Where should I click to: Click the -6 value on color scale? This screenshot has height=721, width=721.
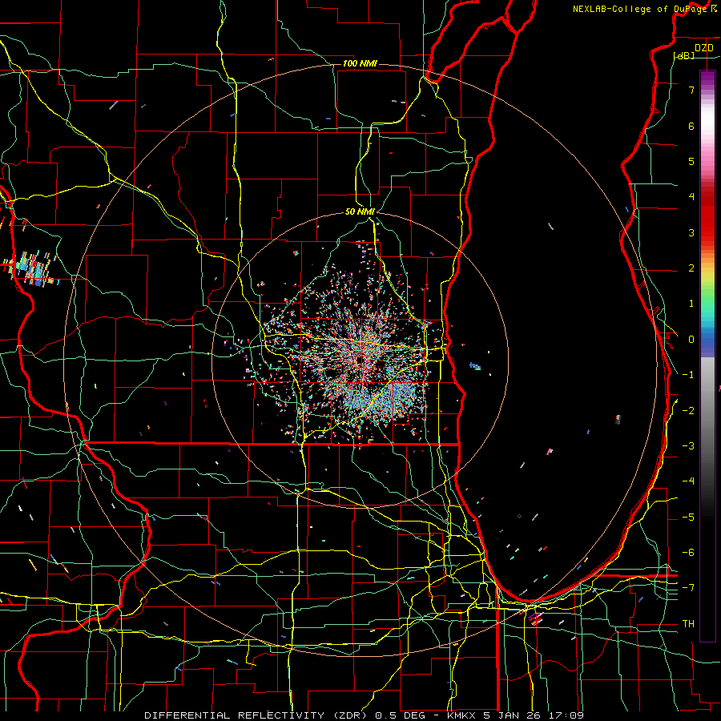point(688,553)
